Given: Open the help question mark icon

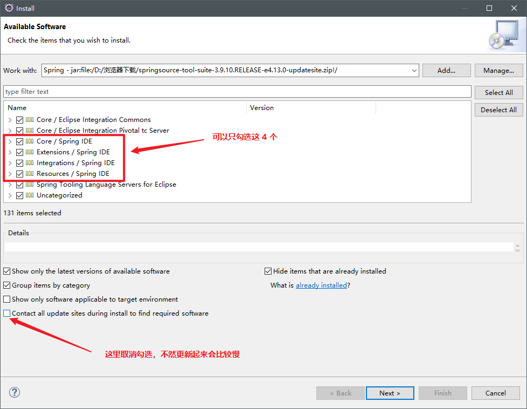Looking at the screenshot, I should pos(15,392).
